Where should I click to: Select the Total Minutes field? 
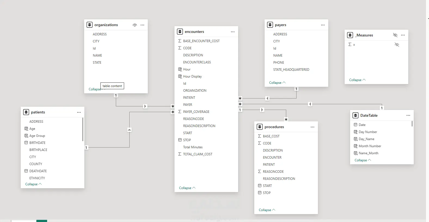pos(193,147)
